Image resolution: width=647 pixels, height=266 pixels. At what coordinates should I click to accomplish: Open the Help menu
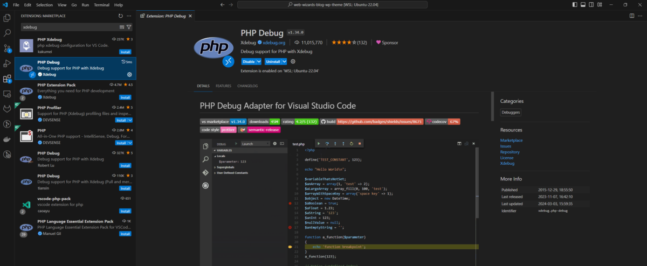click(x=119, y=4)
